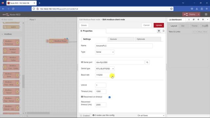Open the help book sidebar icon
This screenshot has width=210, height=118.
(x=194, y=20)
